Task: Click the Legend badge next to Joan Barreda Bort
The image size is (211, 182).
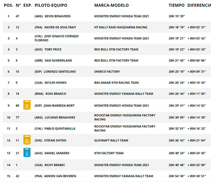Action: pyautogui.click(x=27, y=105)
